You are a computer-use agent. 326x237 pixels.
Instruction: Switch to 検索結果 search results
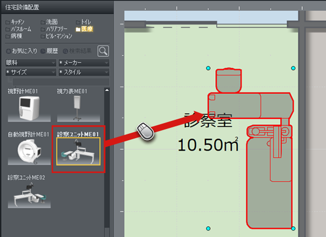coord(79,52)
